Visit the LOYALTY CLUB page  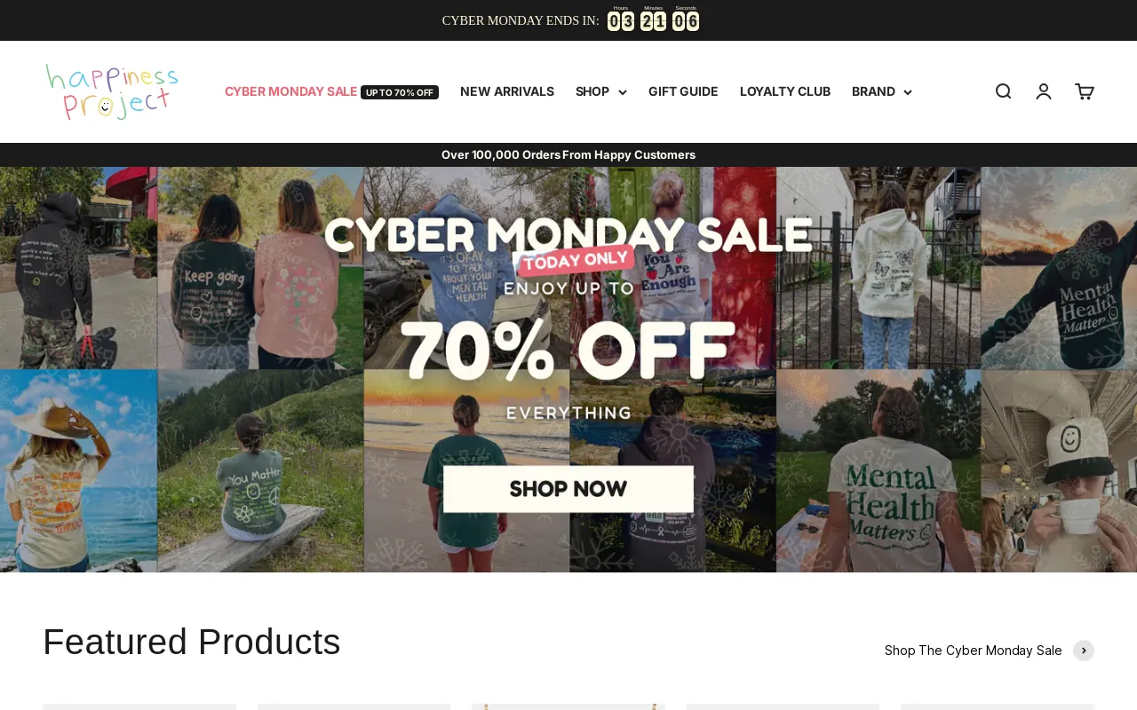785,91
